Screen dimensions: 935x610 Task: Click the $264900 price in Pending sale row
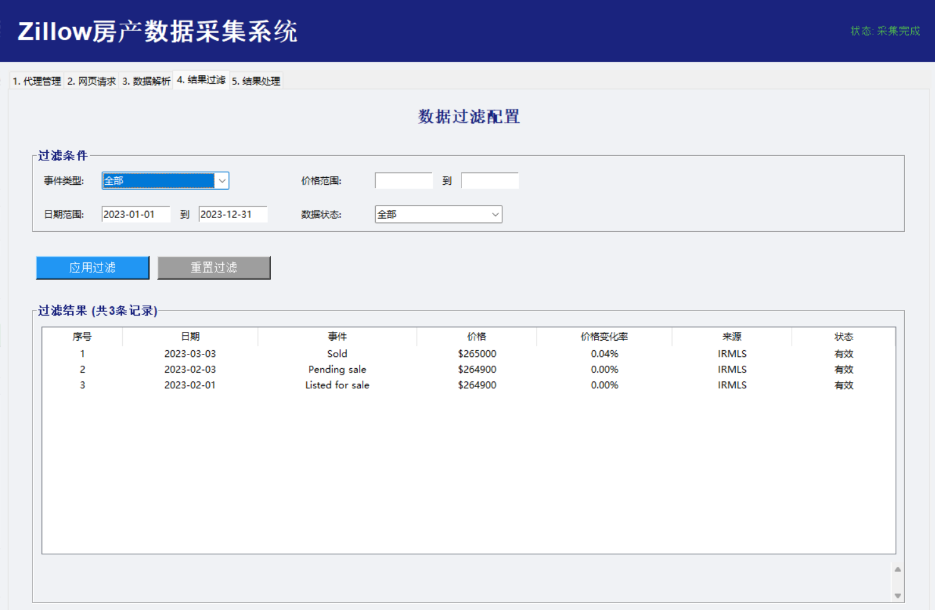point(477,370)
